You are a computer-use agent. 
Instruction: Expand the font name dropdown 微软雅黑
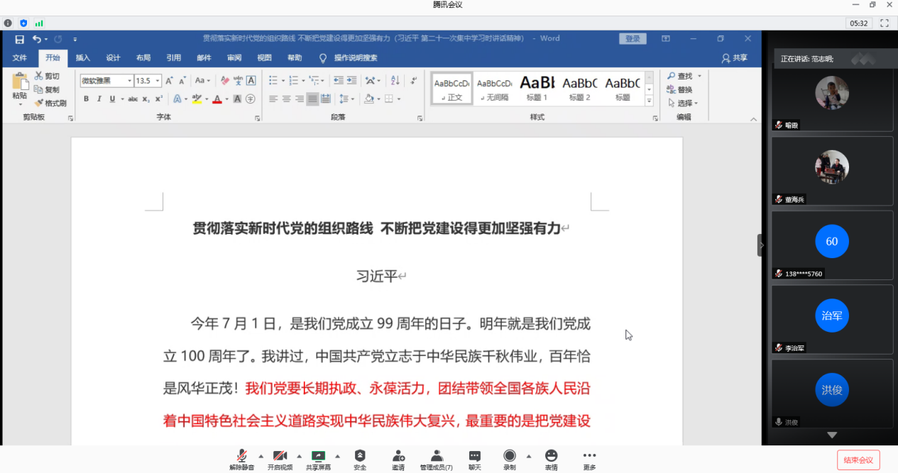point(130,81)
